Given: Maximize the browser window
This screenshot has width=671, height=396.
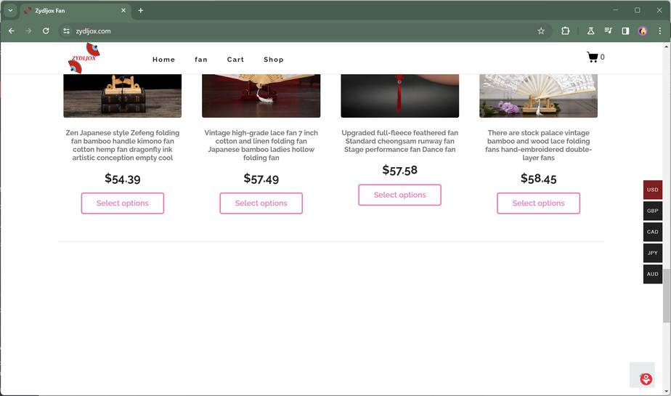Looking at the screenshot, I should click(x=637, y=10).
